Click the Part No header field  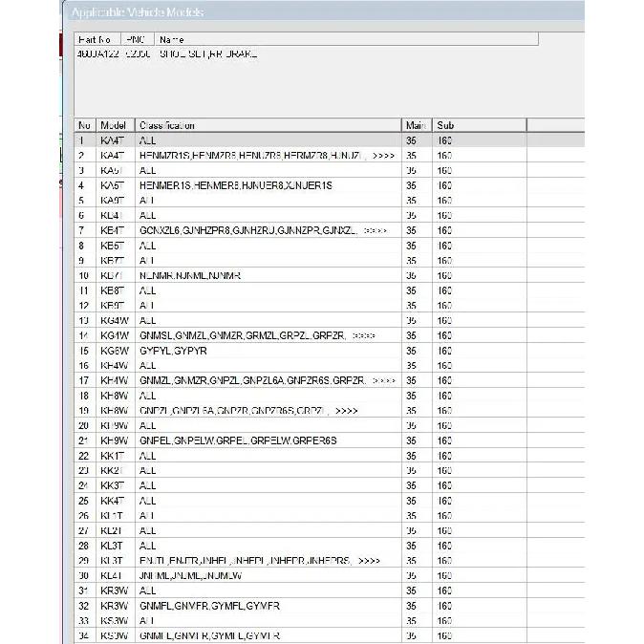pyautogui.click(x=97, y=39)
